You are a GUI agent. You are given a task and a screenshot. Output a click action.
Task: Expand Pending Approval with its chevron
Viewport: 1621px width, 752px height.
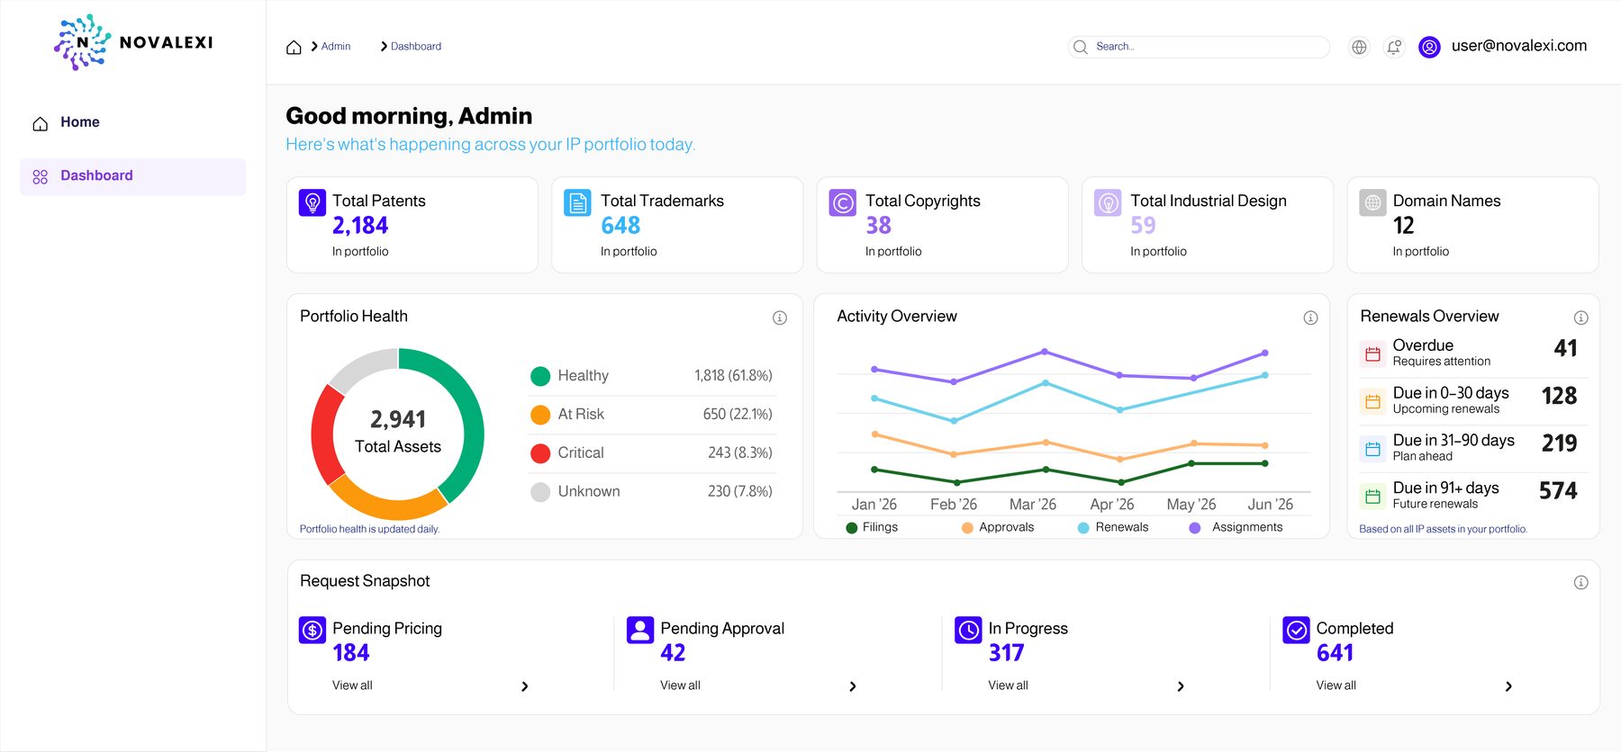pos(853,686)
